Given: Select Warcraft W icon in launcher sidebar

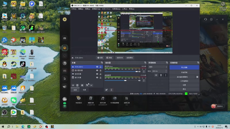Looking at the screenshot, I should (65, 48).
